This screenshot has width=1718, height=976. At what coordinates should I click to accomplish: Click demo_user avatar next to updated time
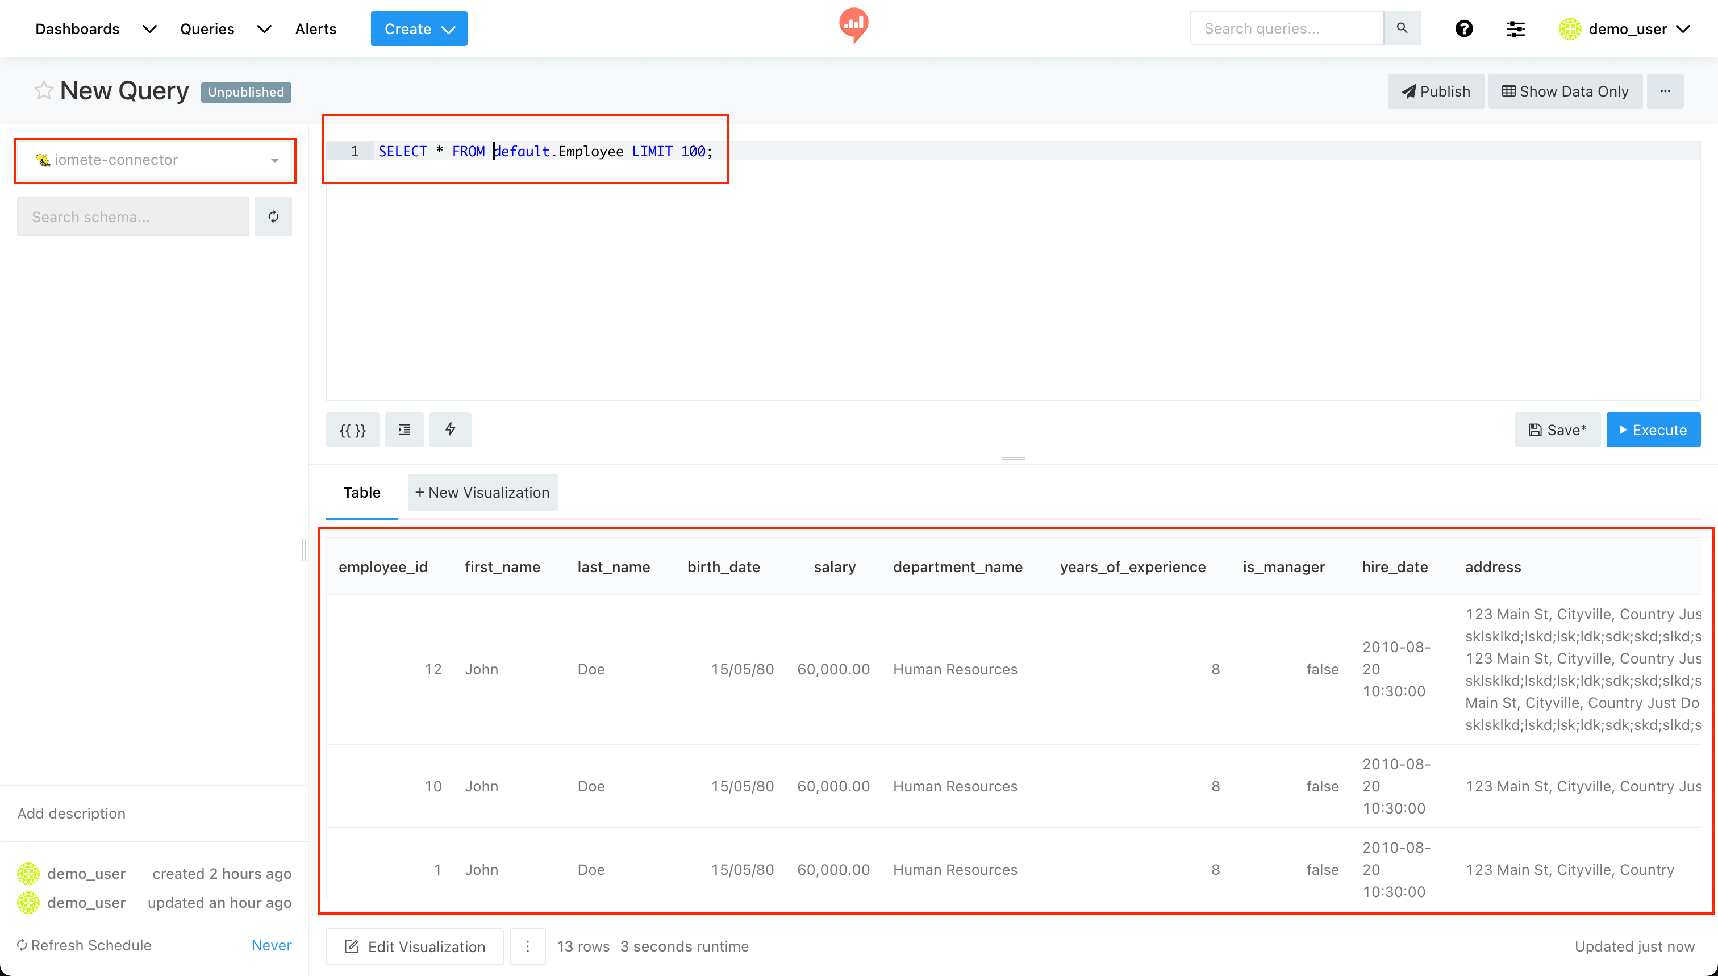click(x=28, y=902)
